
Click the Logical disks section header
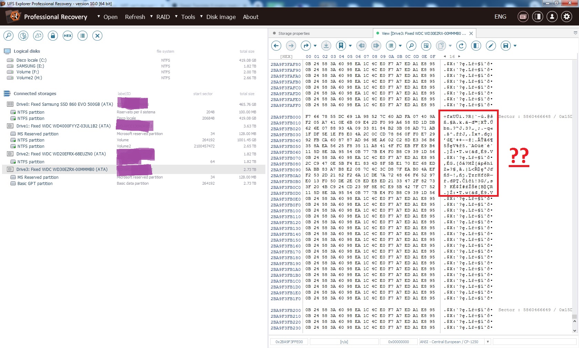pos(27,51)
